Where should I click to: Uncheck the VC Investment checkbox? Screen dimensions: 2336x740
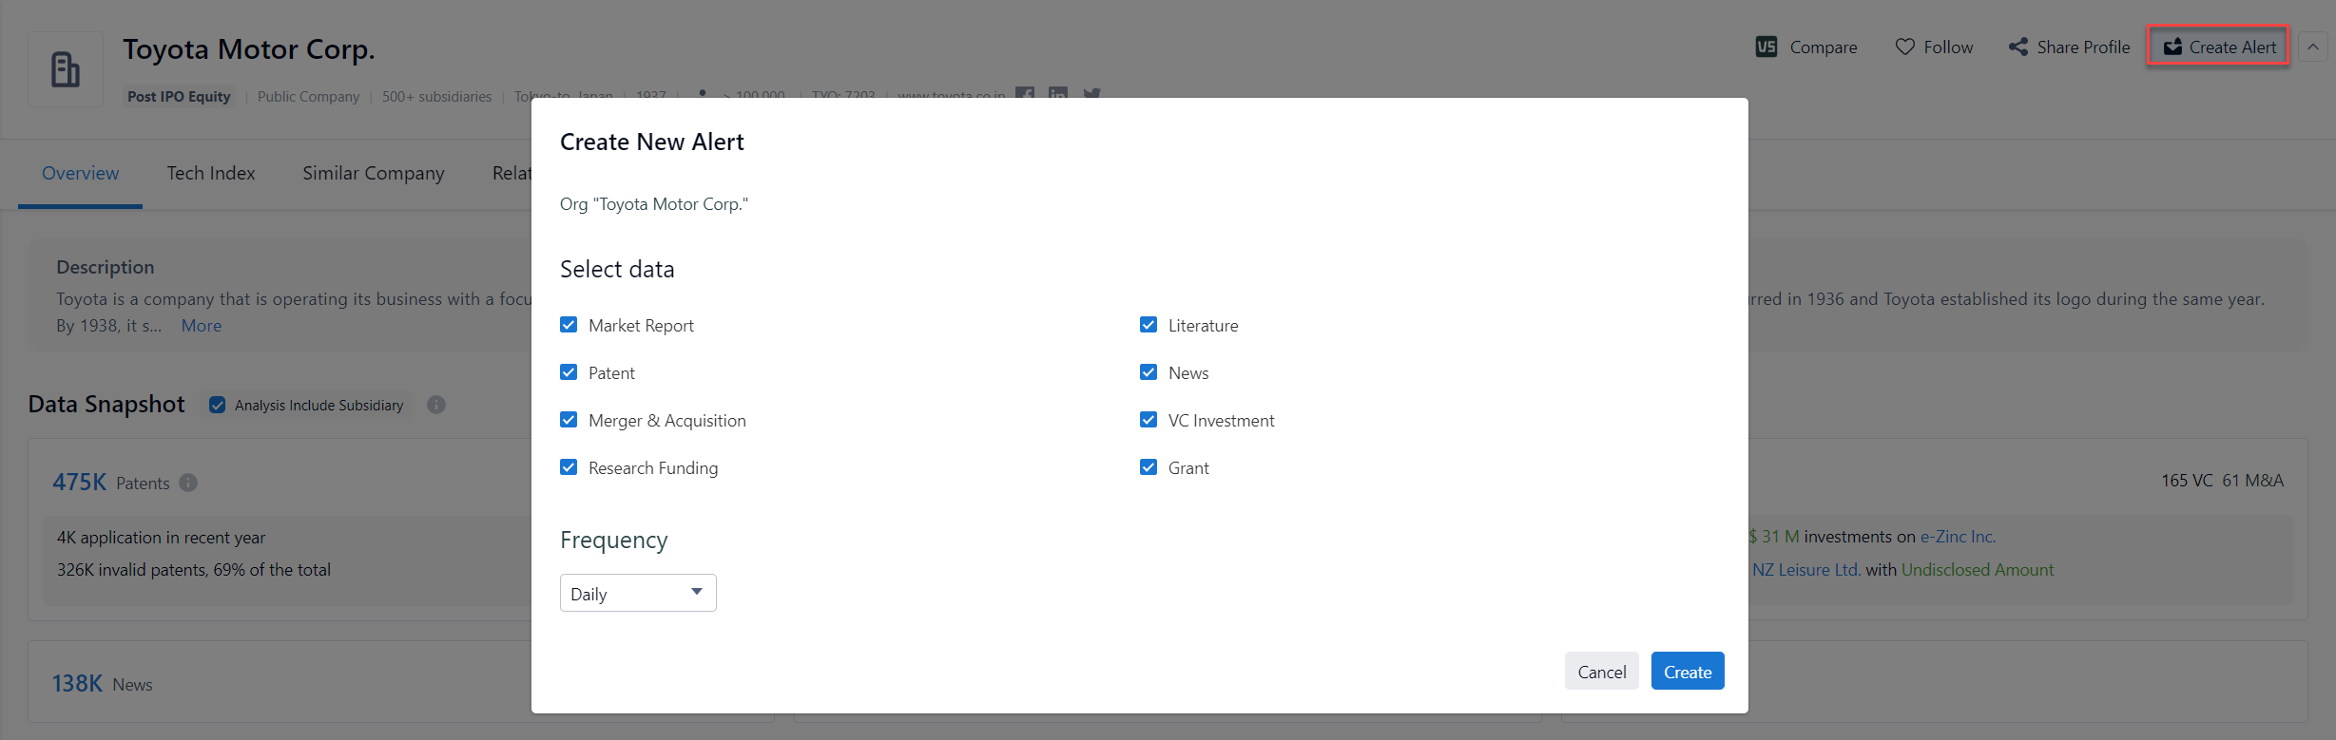click(x=1149, y=420)
